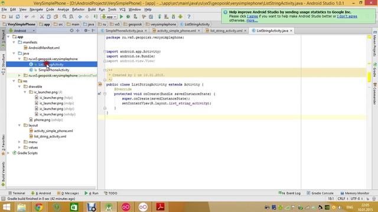Viewport: 378px width, 212px height.
Task: Expand the values folder
Action: coord(19,147)
